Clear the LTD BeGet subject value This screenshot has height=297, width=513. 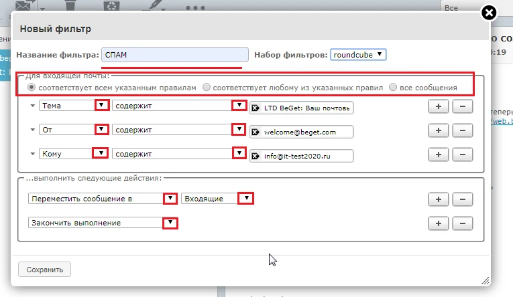pos(255,108)
